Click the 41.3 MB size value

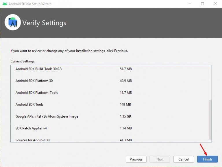pos(126,140)
